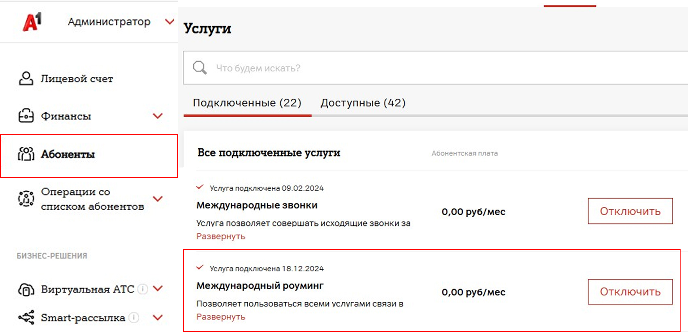The width and height of the screenshot is (688, 335).
Task: Click the Smart-рассылка share icon
Action: tap(26, 317)
